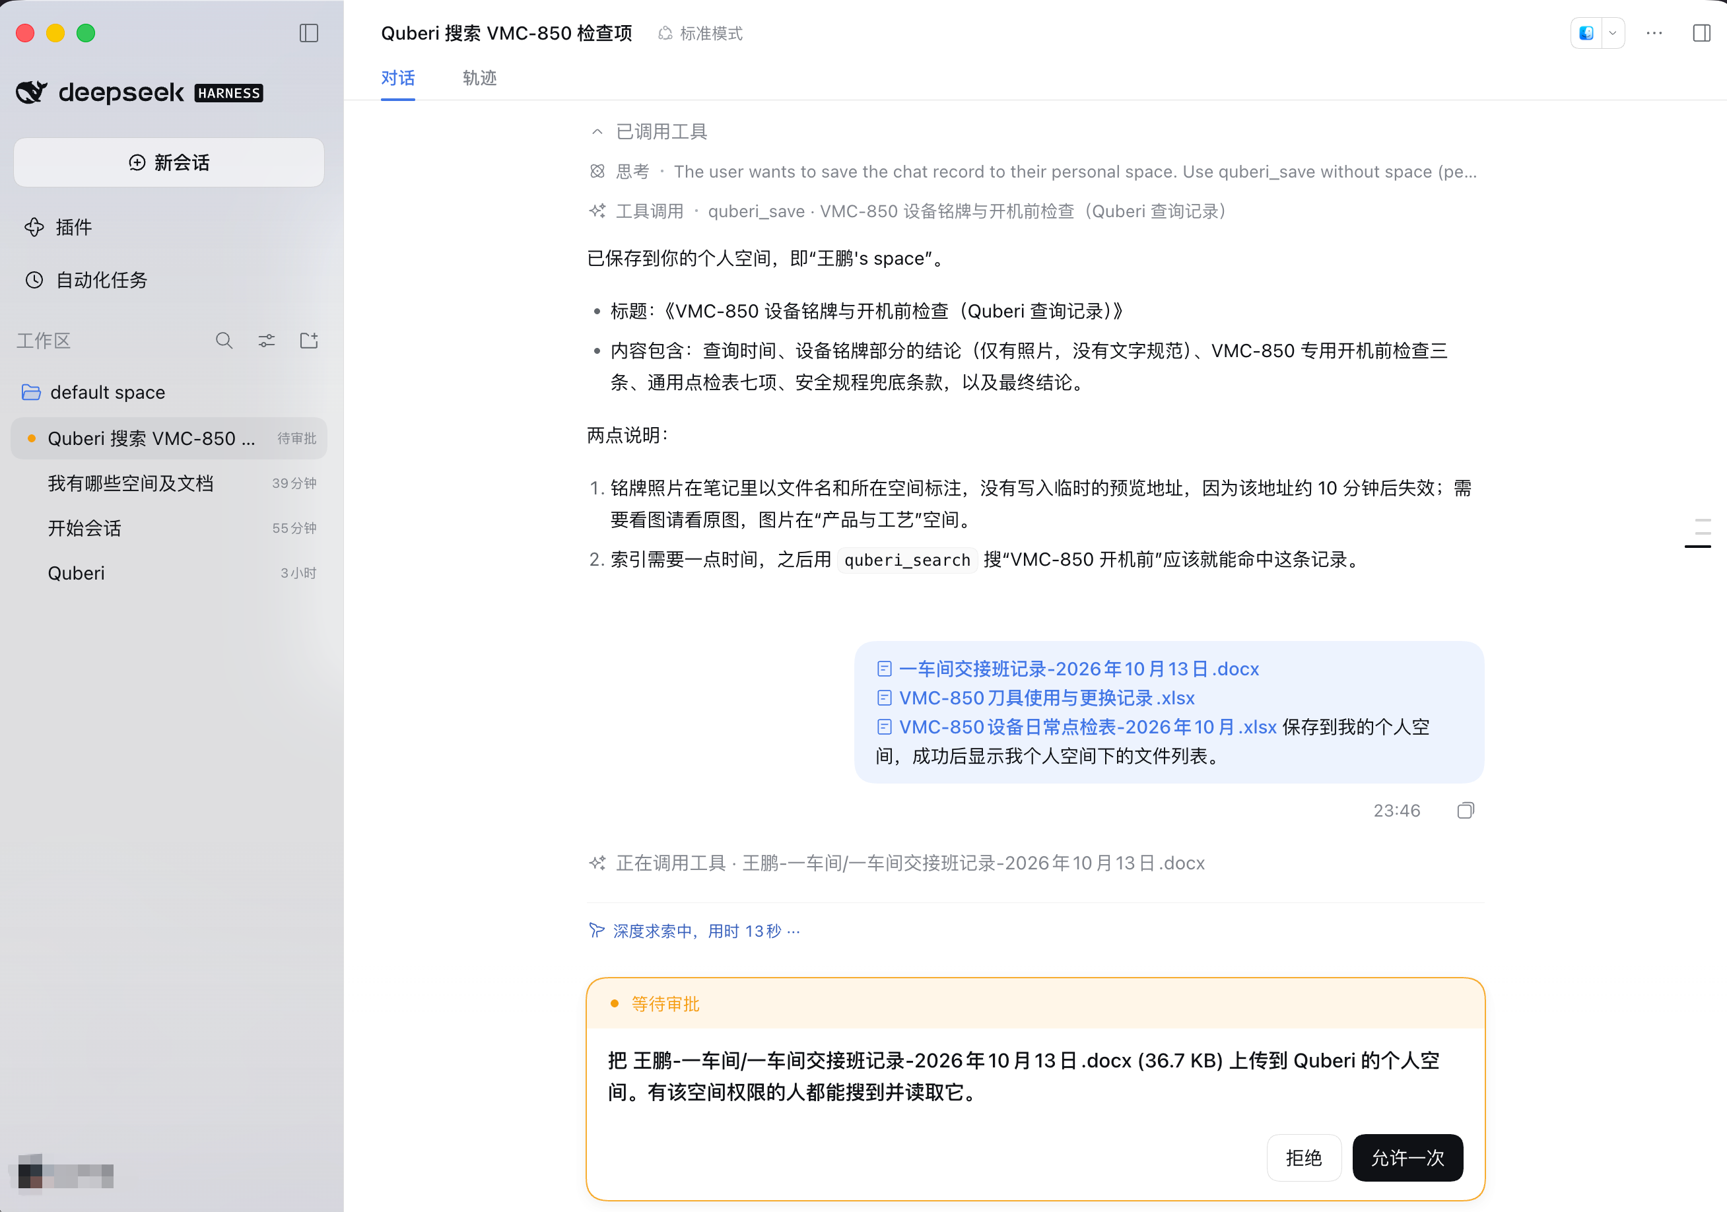
Task: Click the Finder app icon in header
Action: click(1586, 33)
